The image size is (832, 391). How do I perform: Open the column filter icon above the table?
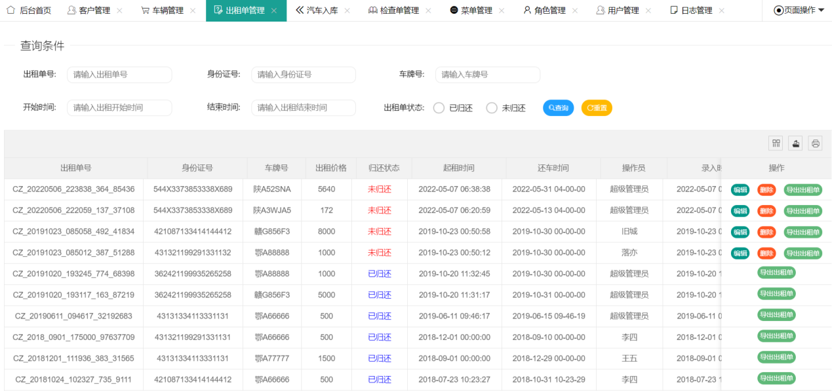pyautogui.click(x=776, y=143)
